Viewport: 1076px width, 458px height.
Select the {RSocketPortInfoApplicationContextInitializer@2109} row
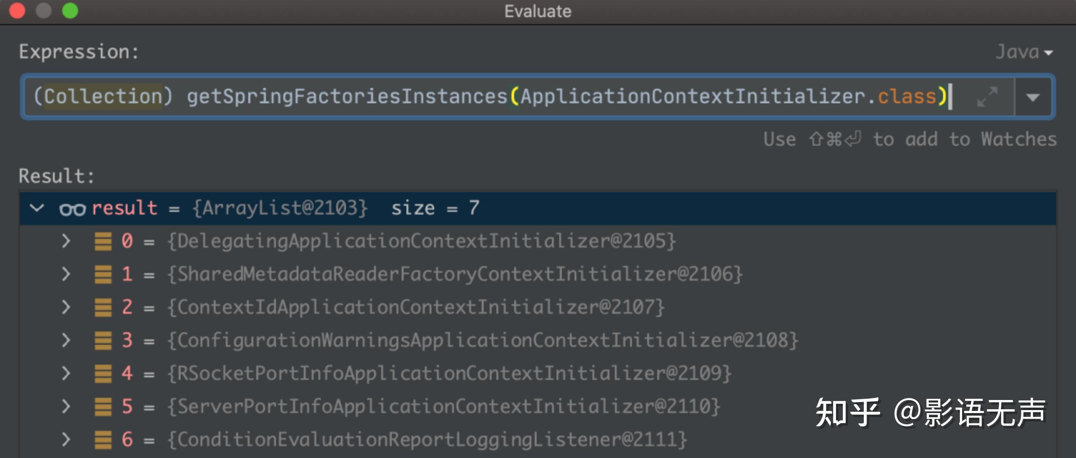(x=538, y=373)
